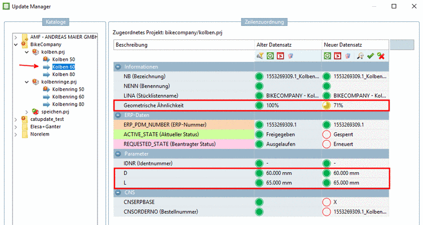Click the pink REQUESTED_STATE row label

169,144
